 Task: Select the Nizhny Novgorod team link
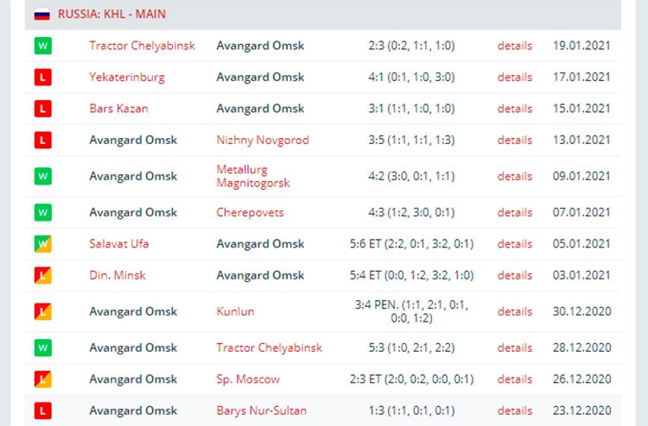(263, 141)
